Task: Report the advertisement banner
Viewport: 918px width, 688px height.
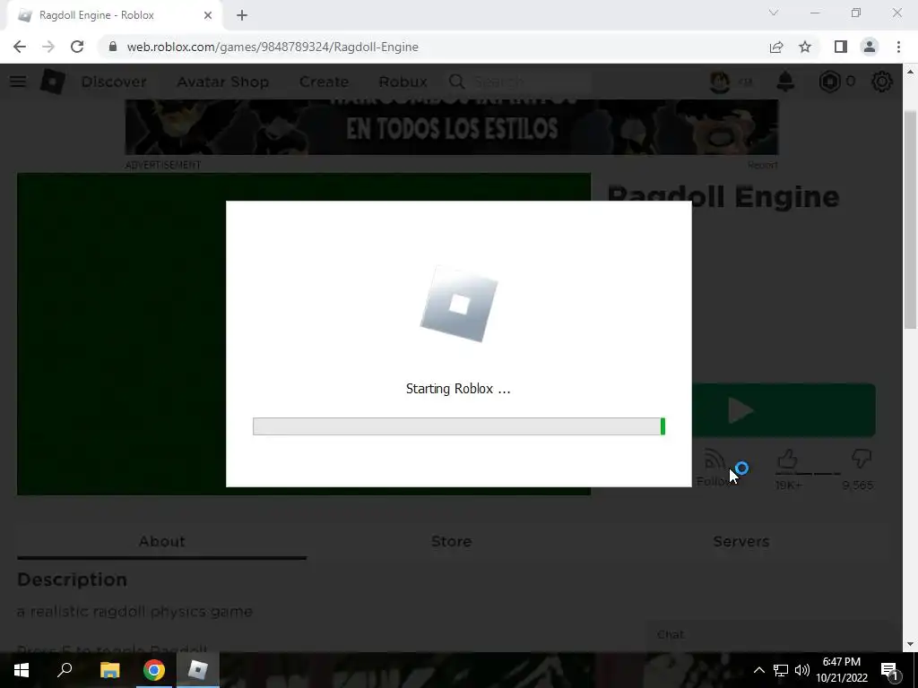Action: 762,165
